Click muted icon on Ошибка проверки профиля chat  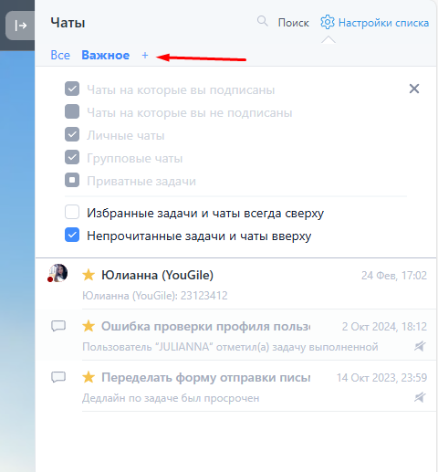pyautogui.click(x=420, y=346)
